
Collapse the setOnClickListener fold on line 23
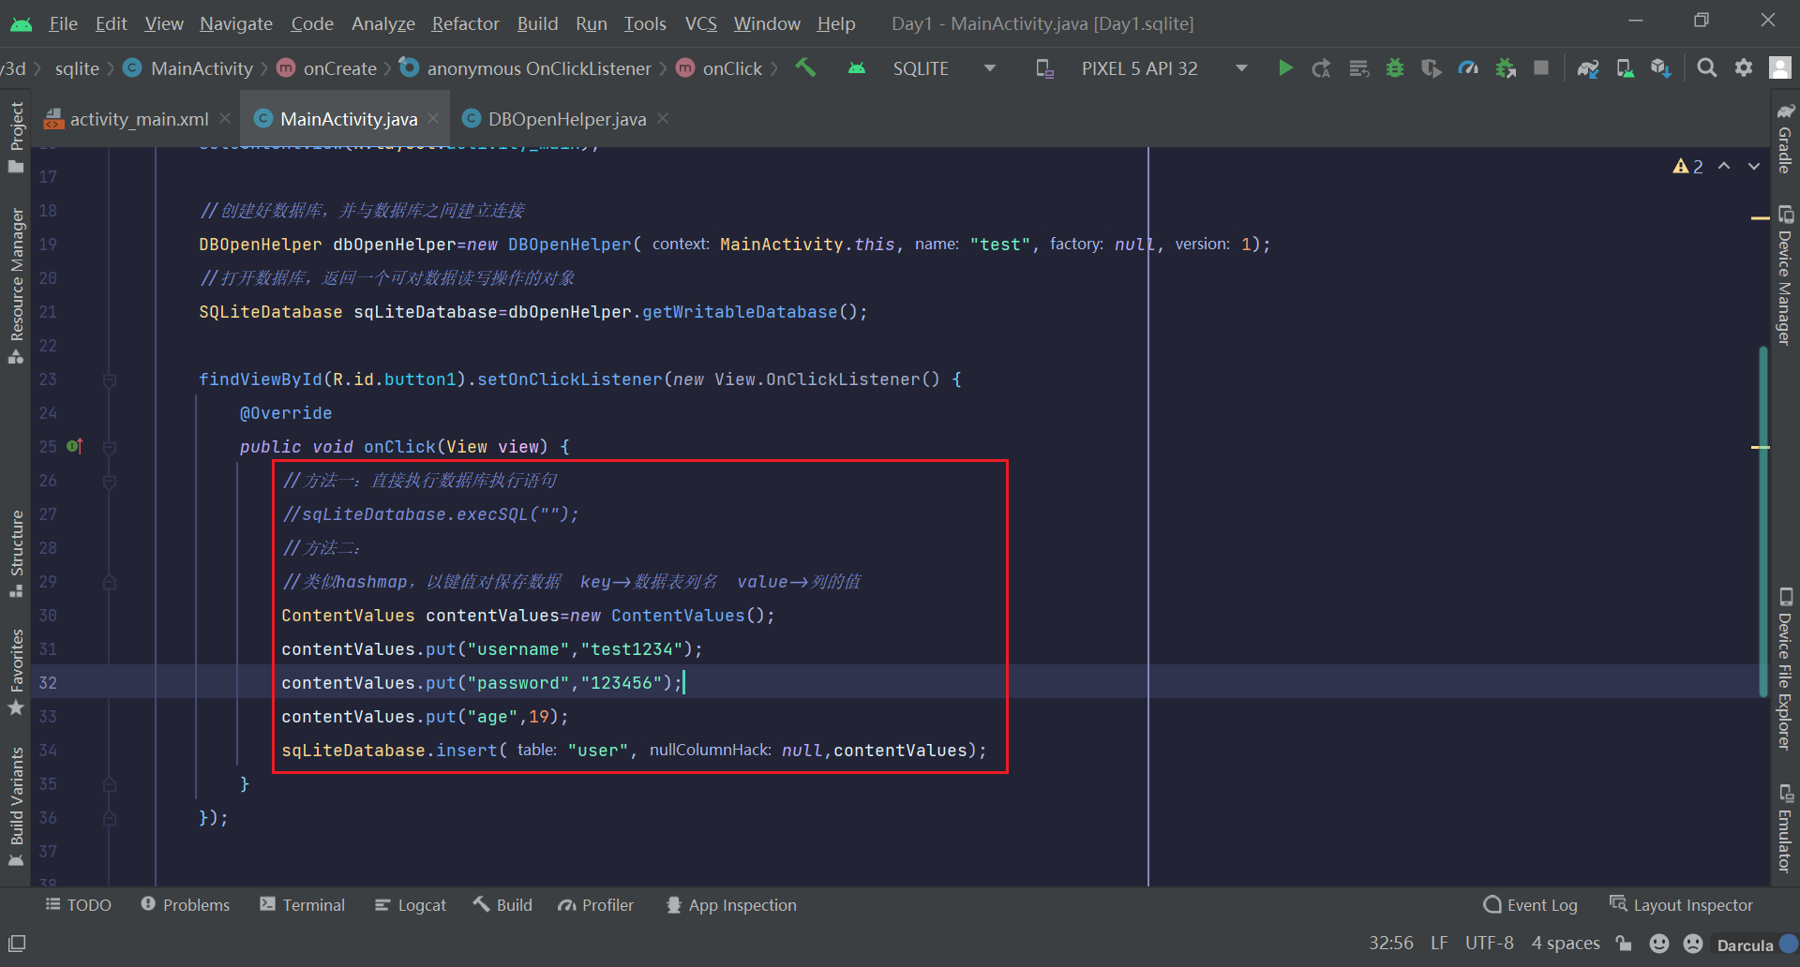pyautogui.click(x=110, y=379)
